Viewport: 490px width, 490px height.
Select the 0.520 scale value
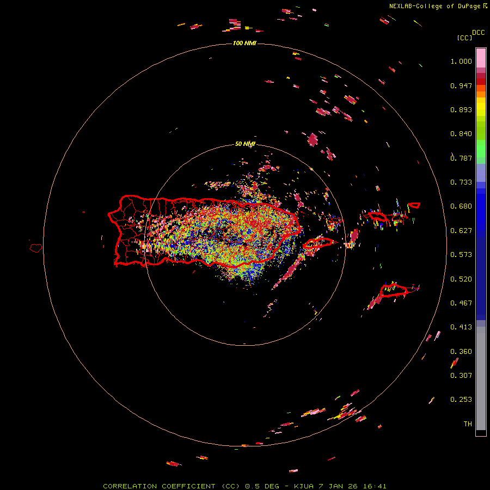coord(461,279)
